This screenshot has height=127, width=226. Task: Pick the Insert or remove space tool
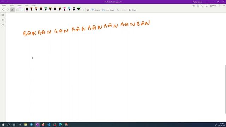22,10
